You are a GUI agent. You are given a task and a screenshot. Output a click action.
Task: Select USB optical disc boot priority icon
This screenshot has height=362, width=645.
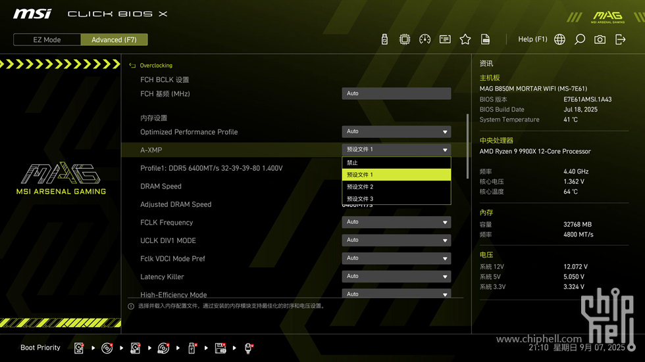coord(163,348)
